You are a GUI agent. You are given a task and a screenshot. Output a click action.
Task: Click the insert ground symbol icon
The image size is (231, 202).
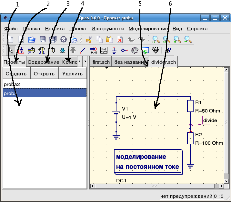pos(114,50)
